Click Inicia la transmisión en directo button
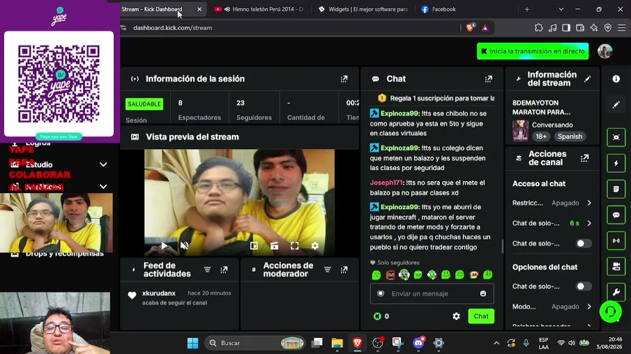The width and height of the screenshot is (631, 354). point(533,51)
